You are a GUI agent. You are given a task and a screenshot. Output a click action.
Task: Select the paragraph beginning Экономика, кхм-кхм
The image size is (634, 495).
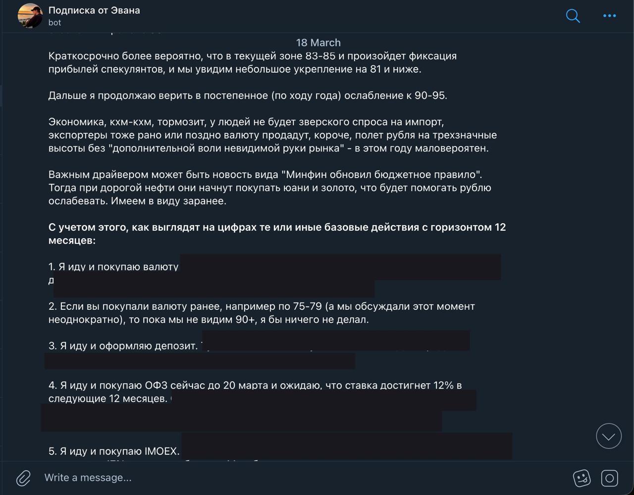(272, 135)
